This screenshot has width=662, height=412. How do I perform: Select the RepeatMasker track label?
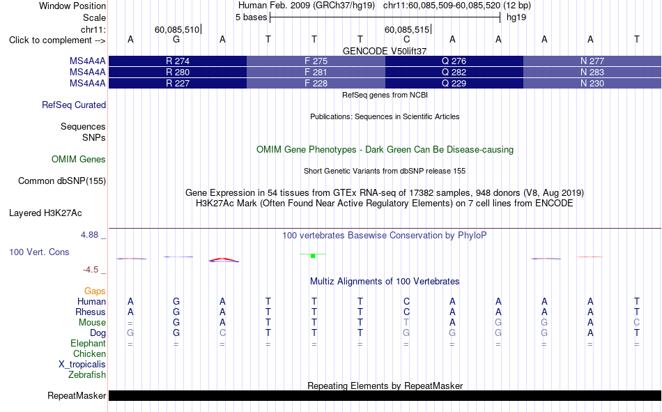[77, 395]
